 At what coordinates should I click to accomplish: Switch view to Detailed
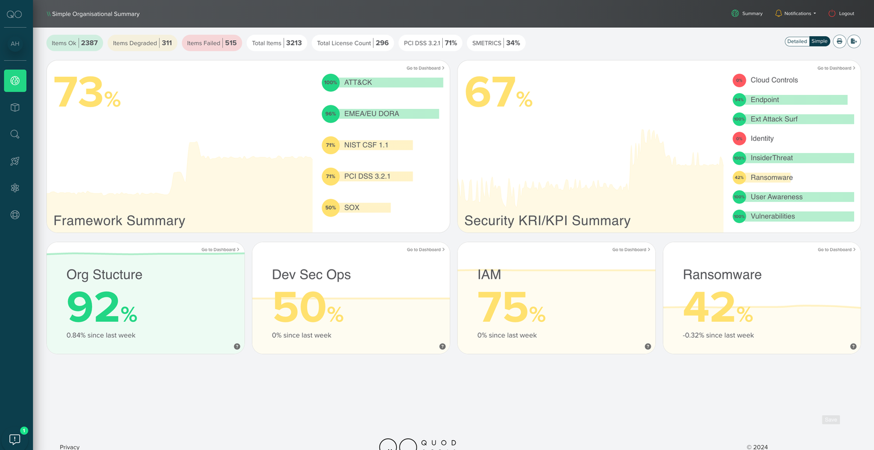[797, 41]
